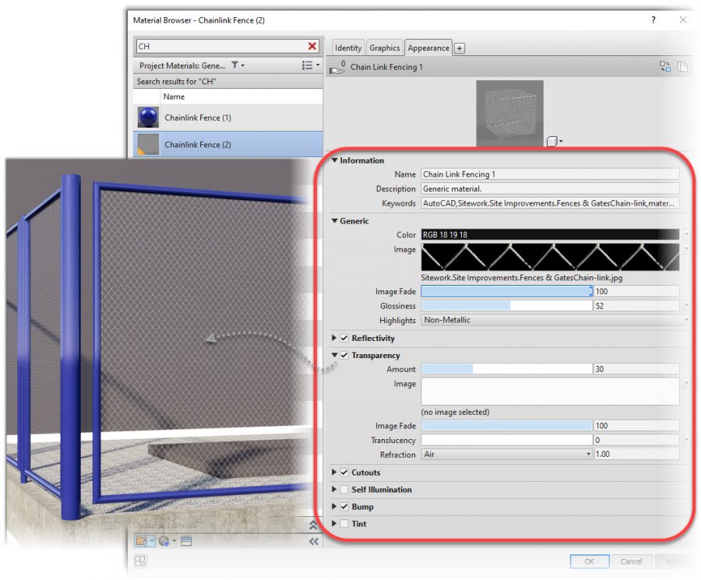Collapse the Generic section

click(x=334, y=221)
